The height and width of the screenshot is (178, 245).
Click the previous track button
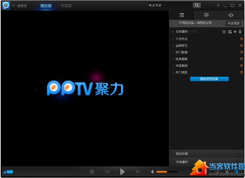click(x=107, y=172)
